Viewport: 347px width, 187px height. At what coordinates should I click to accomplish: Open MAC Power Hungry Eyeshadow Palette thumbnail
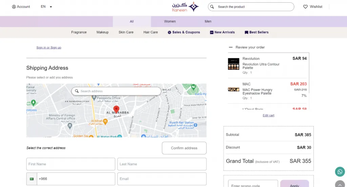[233, 89]
